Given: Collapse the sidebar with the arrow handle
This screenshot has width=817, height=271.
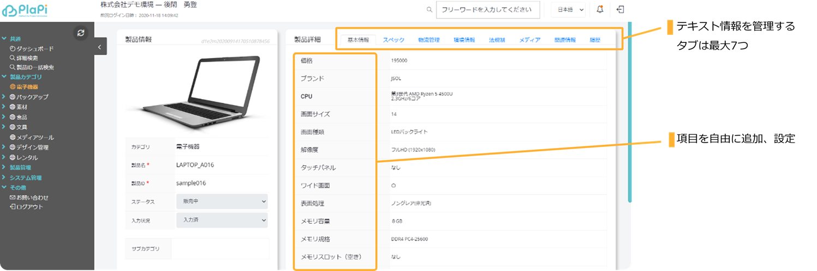Looking at the screenshot, I should tap(99, 47).
